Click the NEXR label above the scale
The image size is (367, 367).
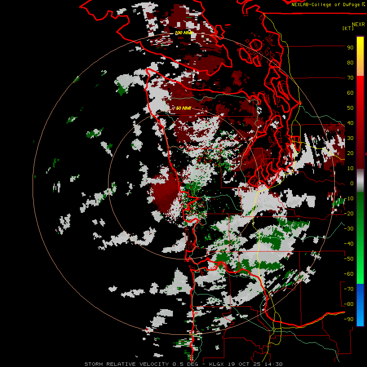358,24
